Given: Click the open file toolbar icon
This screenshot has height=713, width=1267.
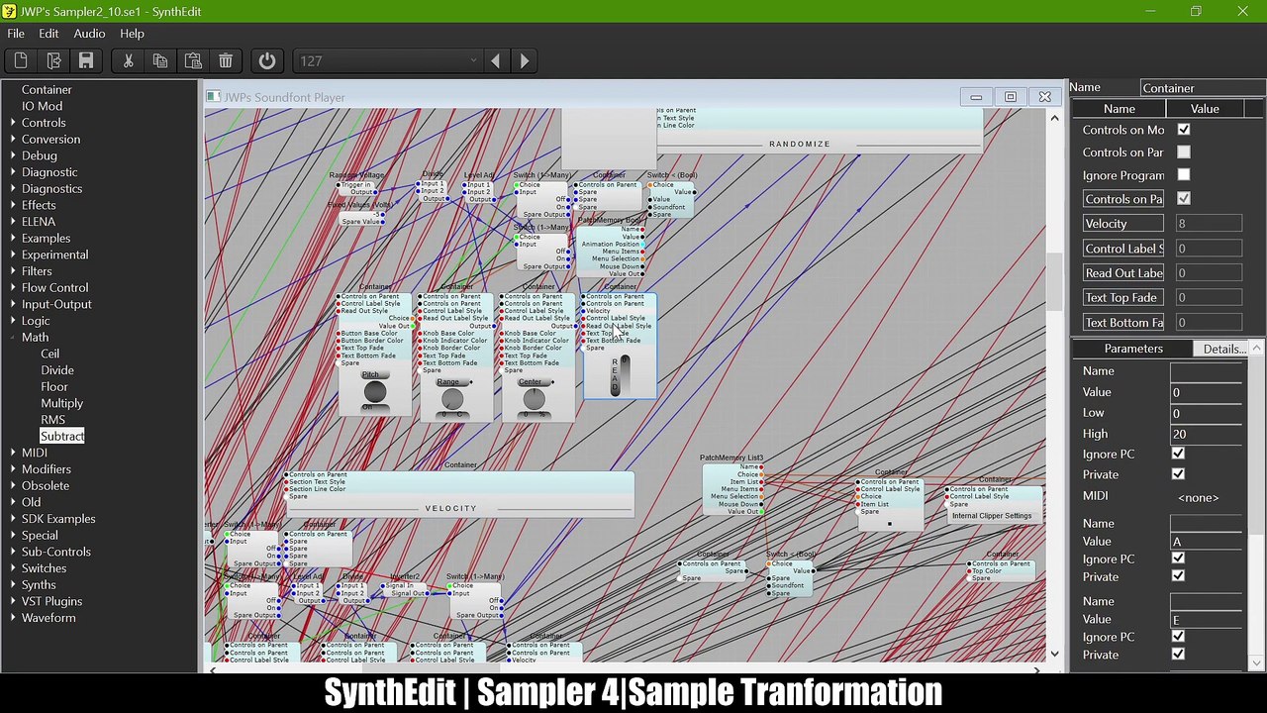Looking at the screenshot, I should point(53,61).
